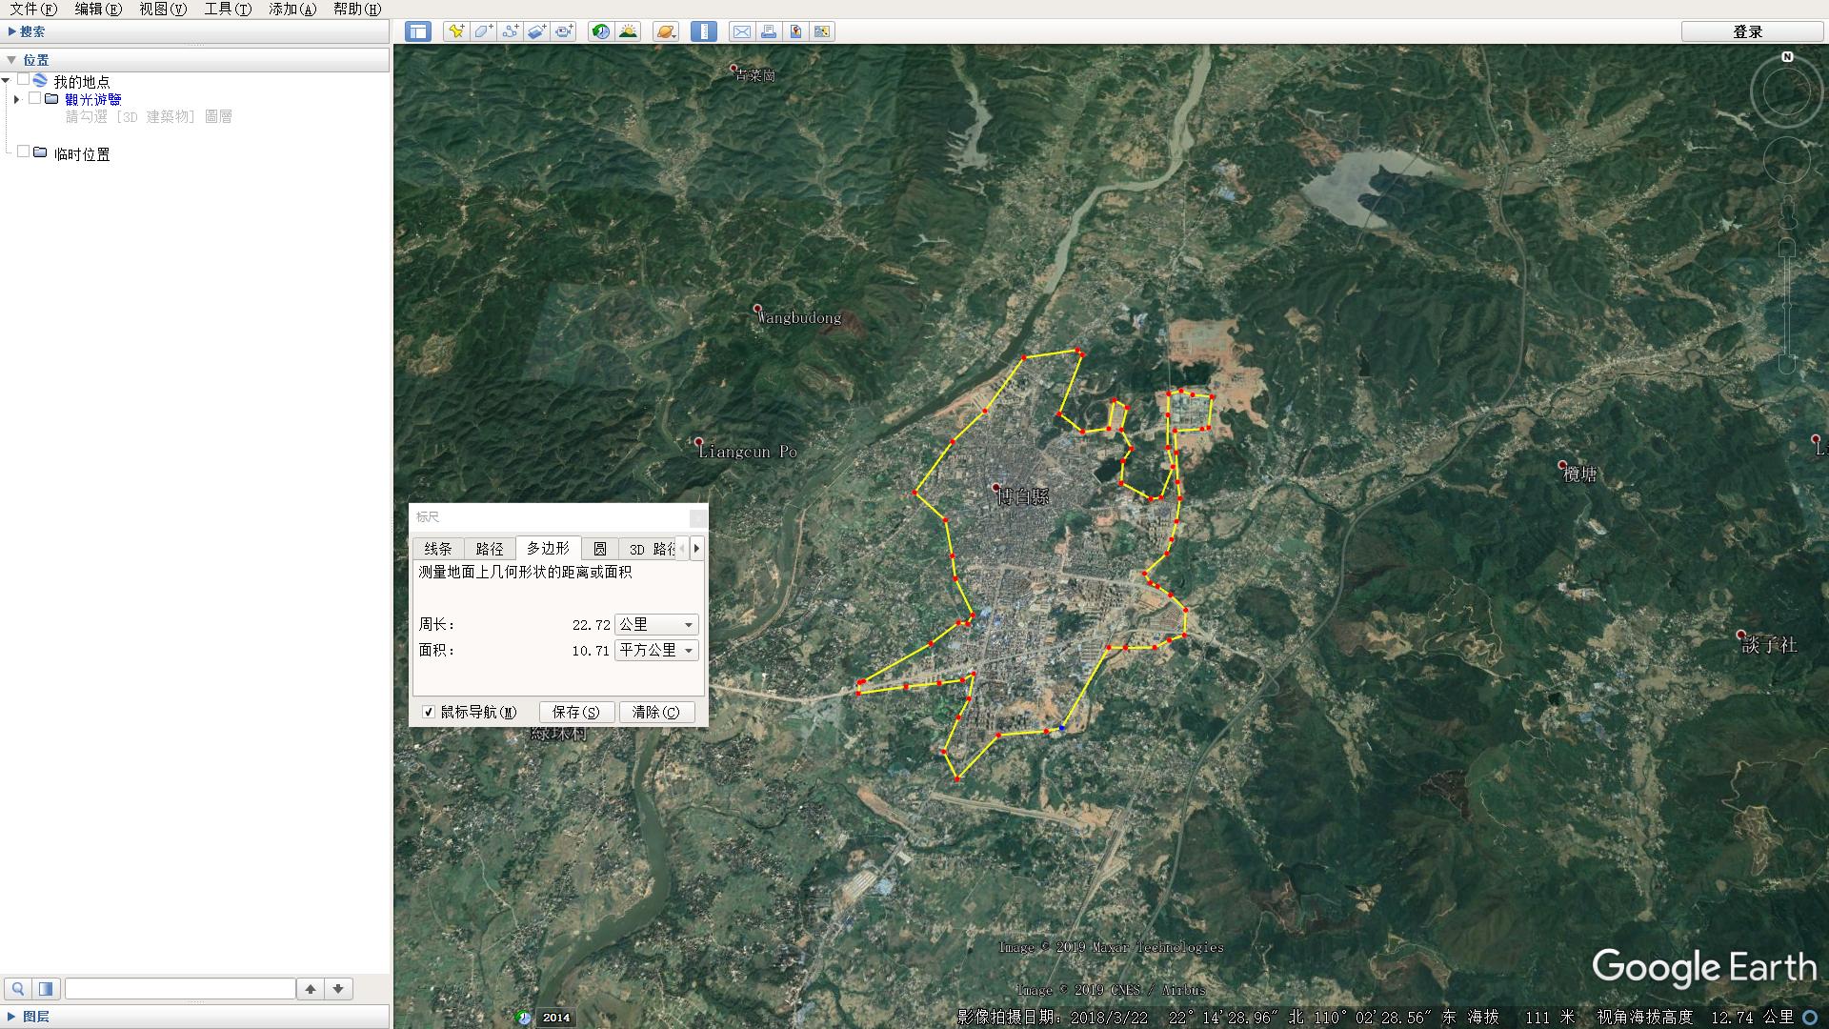Switch to the 圆 tab in ruler dialog

(x=600, y=549)
